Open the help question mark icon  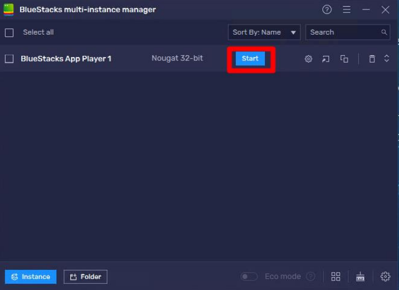(x=327, y=9)
